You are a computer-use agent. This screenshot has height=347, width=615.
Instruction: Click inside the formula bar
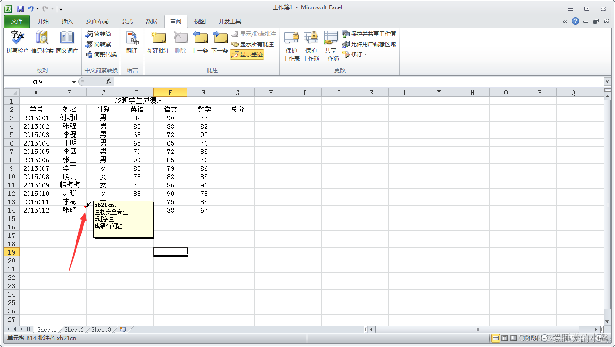click(x=358, y=82)
